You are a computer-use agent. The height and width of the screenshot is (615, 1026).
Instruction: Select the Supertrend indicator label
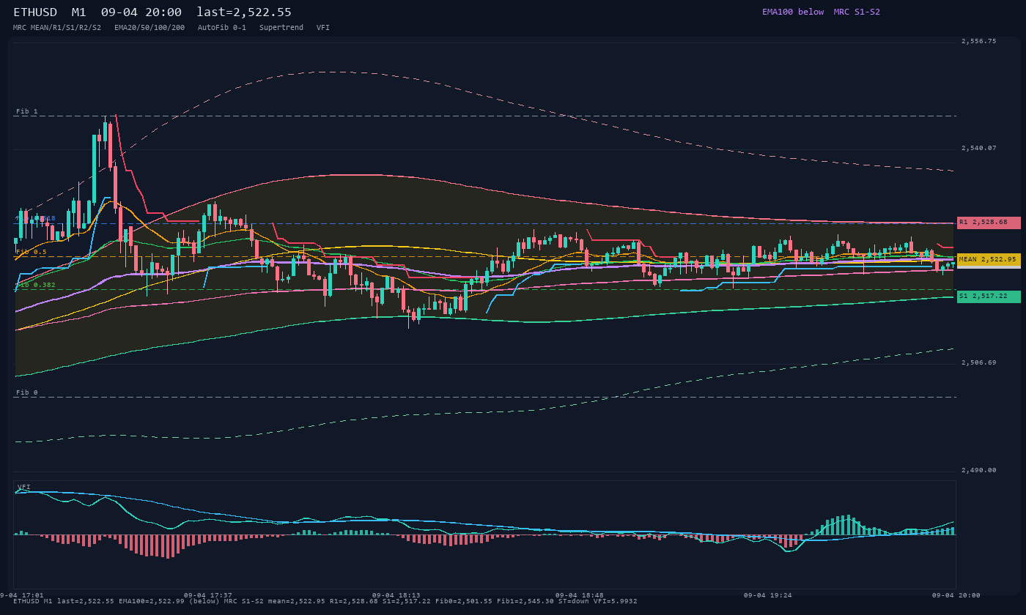click(281, 27)
